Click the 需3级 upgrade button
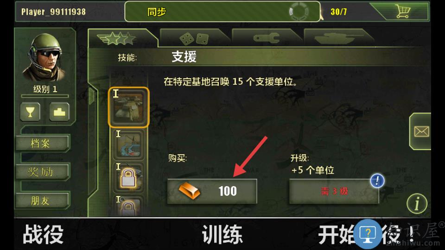Screen dimensions: 445x250 coord(334,191)
